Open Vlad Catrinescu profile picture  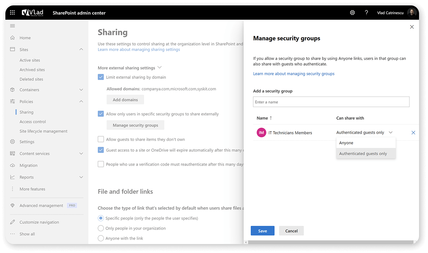tap(411, 13)
